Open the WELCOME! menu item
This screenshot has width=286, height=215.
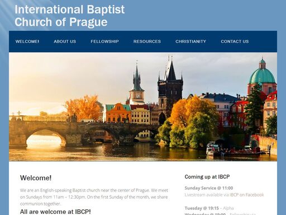(x=27, y=41)
